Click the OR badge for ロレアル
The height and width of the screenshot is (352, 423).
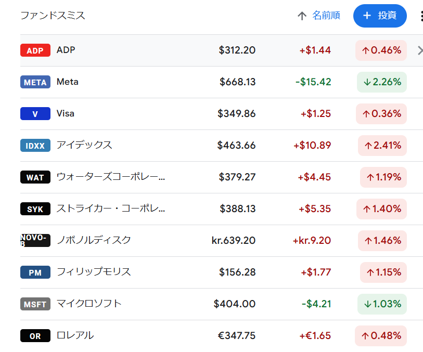[35, 335]
